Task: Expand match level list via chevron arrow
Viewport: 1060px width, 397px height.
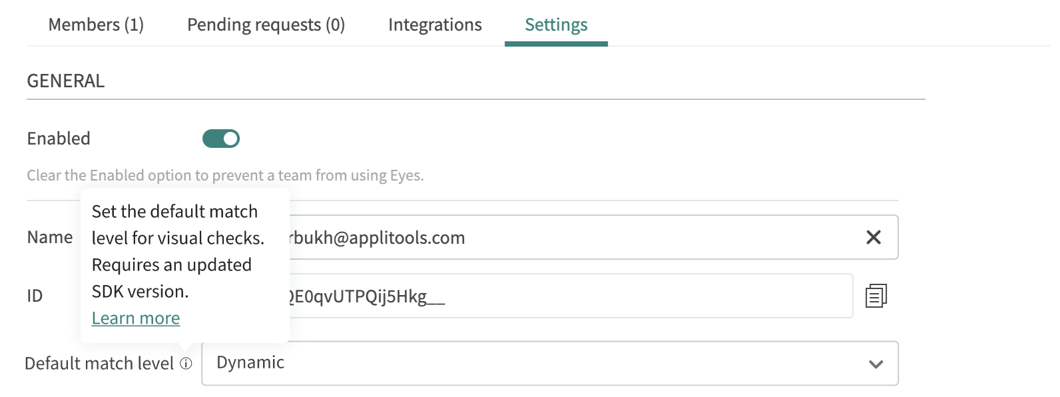Action: pos(876,364)
